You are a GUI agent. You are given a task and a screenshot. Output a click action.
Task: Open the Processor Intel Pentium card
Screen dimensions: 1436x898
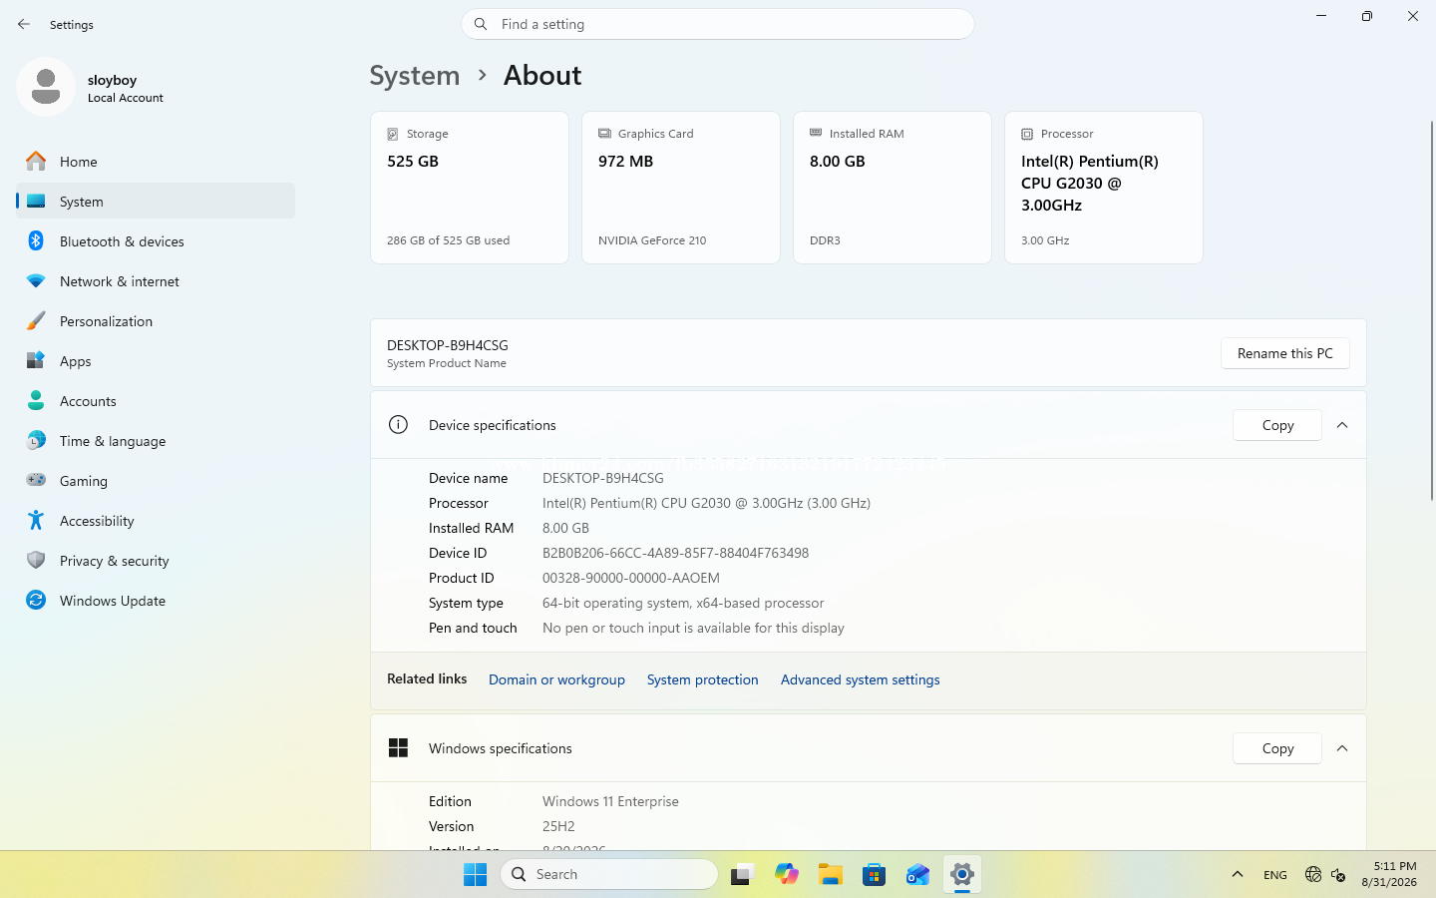(1104, 188)
